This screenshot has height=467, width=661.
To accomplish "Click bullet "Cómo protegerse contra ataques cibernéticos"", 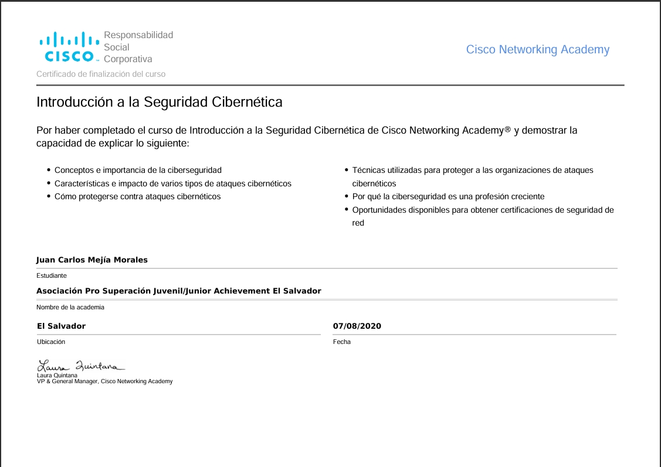I will pyautogui.click(x=137, y=197).
